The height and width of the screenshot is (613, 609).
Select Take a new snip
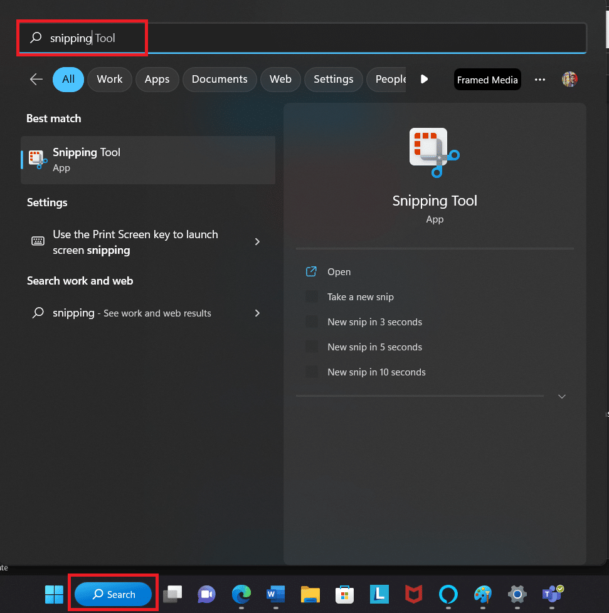(360, 296)
